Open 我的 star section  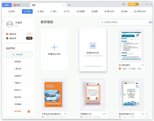click(12, 11)
